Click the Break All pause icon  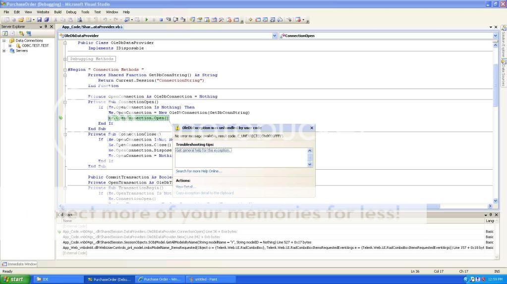(x=154, y=20)
